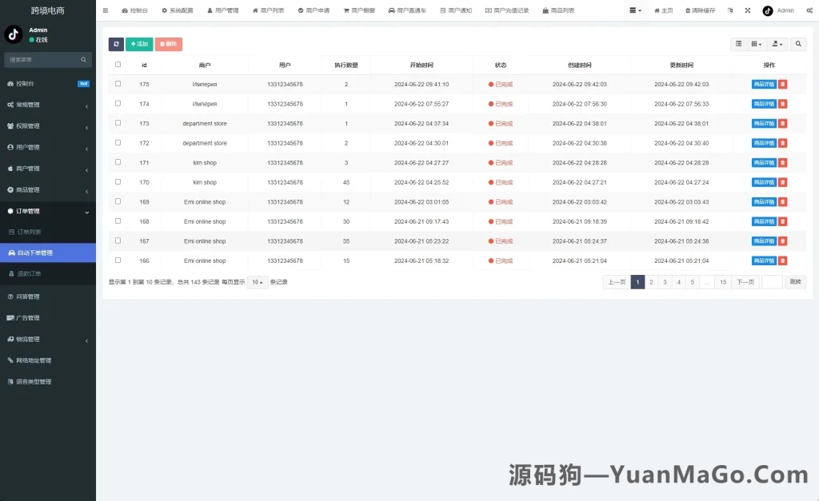The height and width of the screenshot is (501, 819).
Task: Open the columns selector dropdown in table toolbar
Action: tap(756, 44)
